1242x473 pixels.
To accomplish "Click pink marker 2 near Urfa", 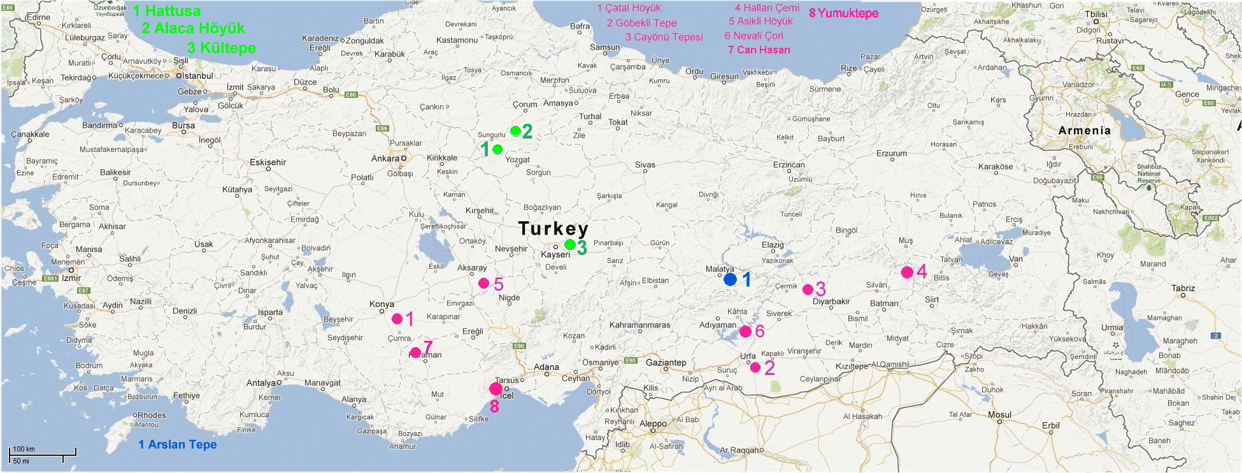I will click(x=755, y=367).
